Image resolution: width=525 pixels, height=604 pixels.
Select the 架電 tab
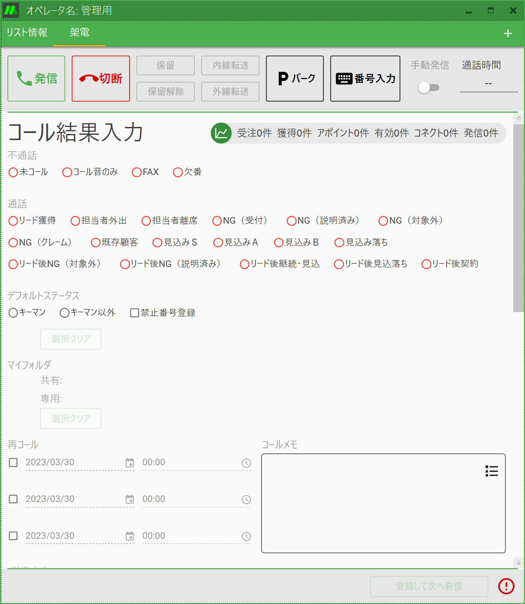pos(79,32)
